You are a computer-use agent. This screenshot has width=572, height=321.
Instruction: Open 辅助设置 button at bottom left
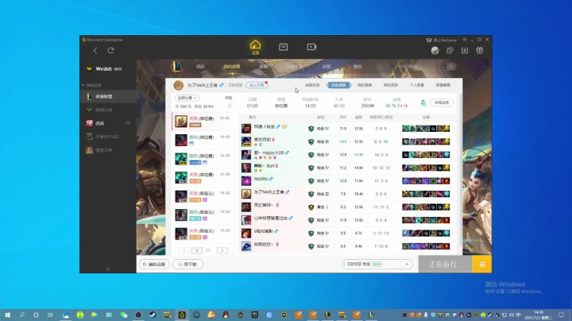(154, 264)
